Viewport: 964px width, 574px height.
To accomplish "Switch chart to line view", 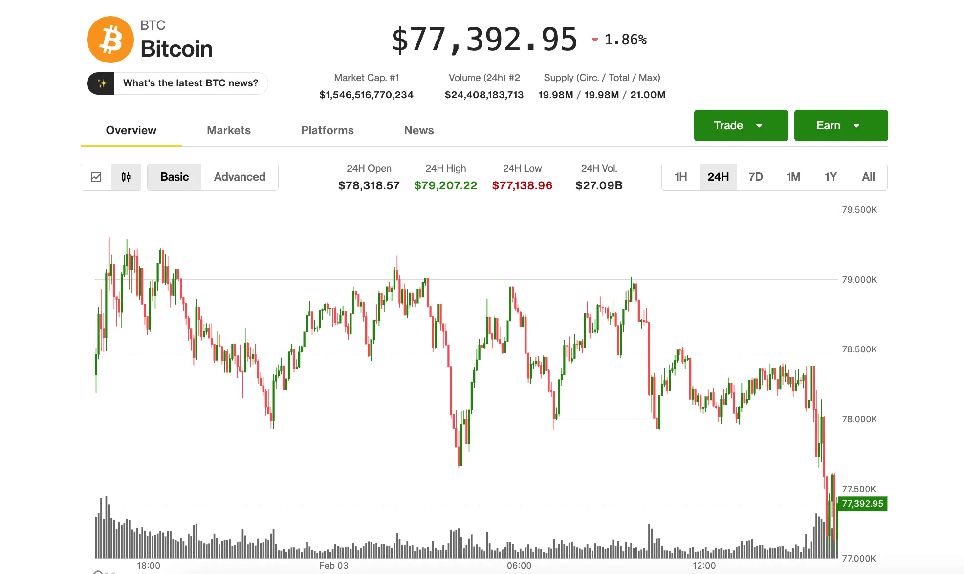I will click(96, 177).
